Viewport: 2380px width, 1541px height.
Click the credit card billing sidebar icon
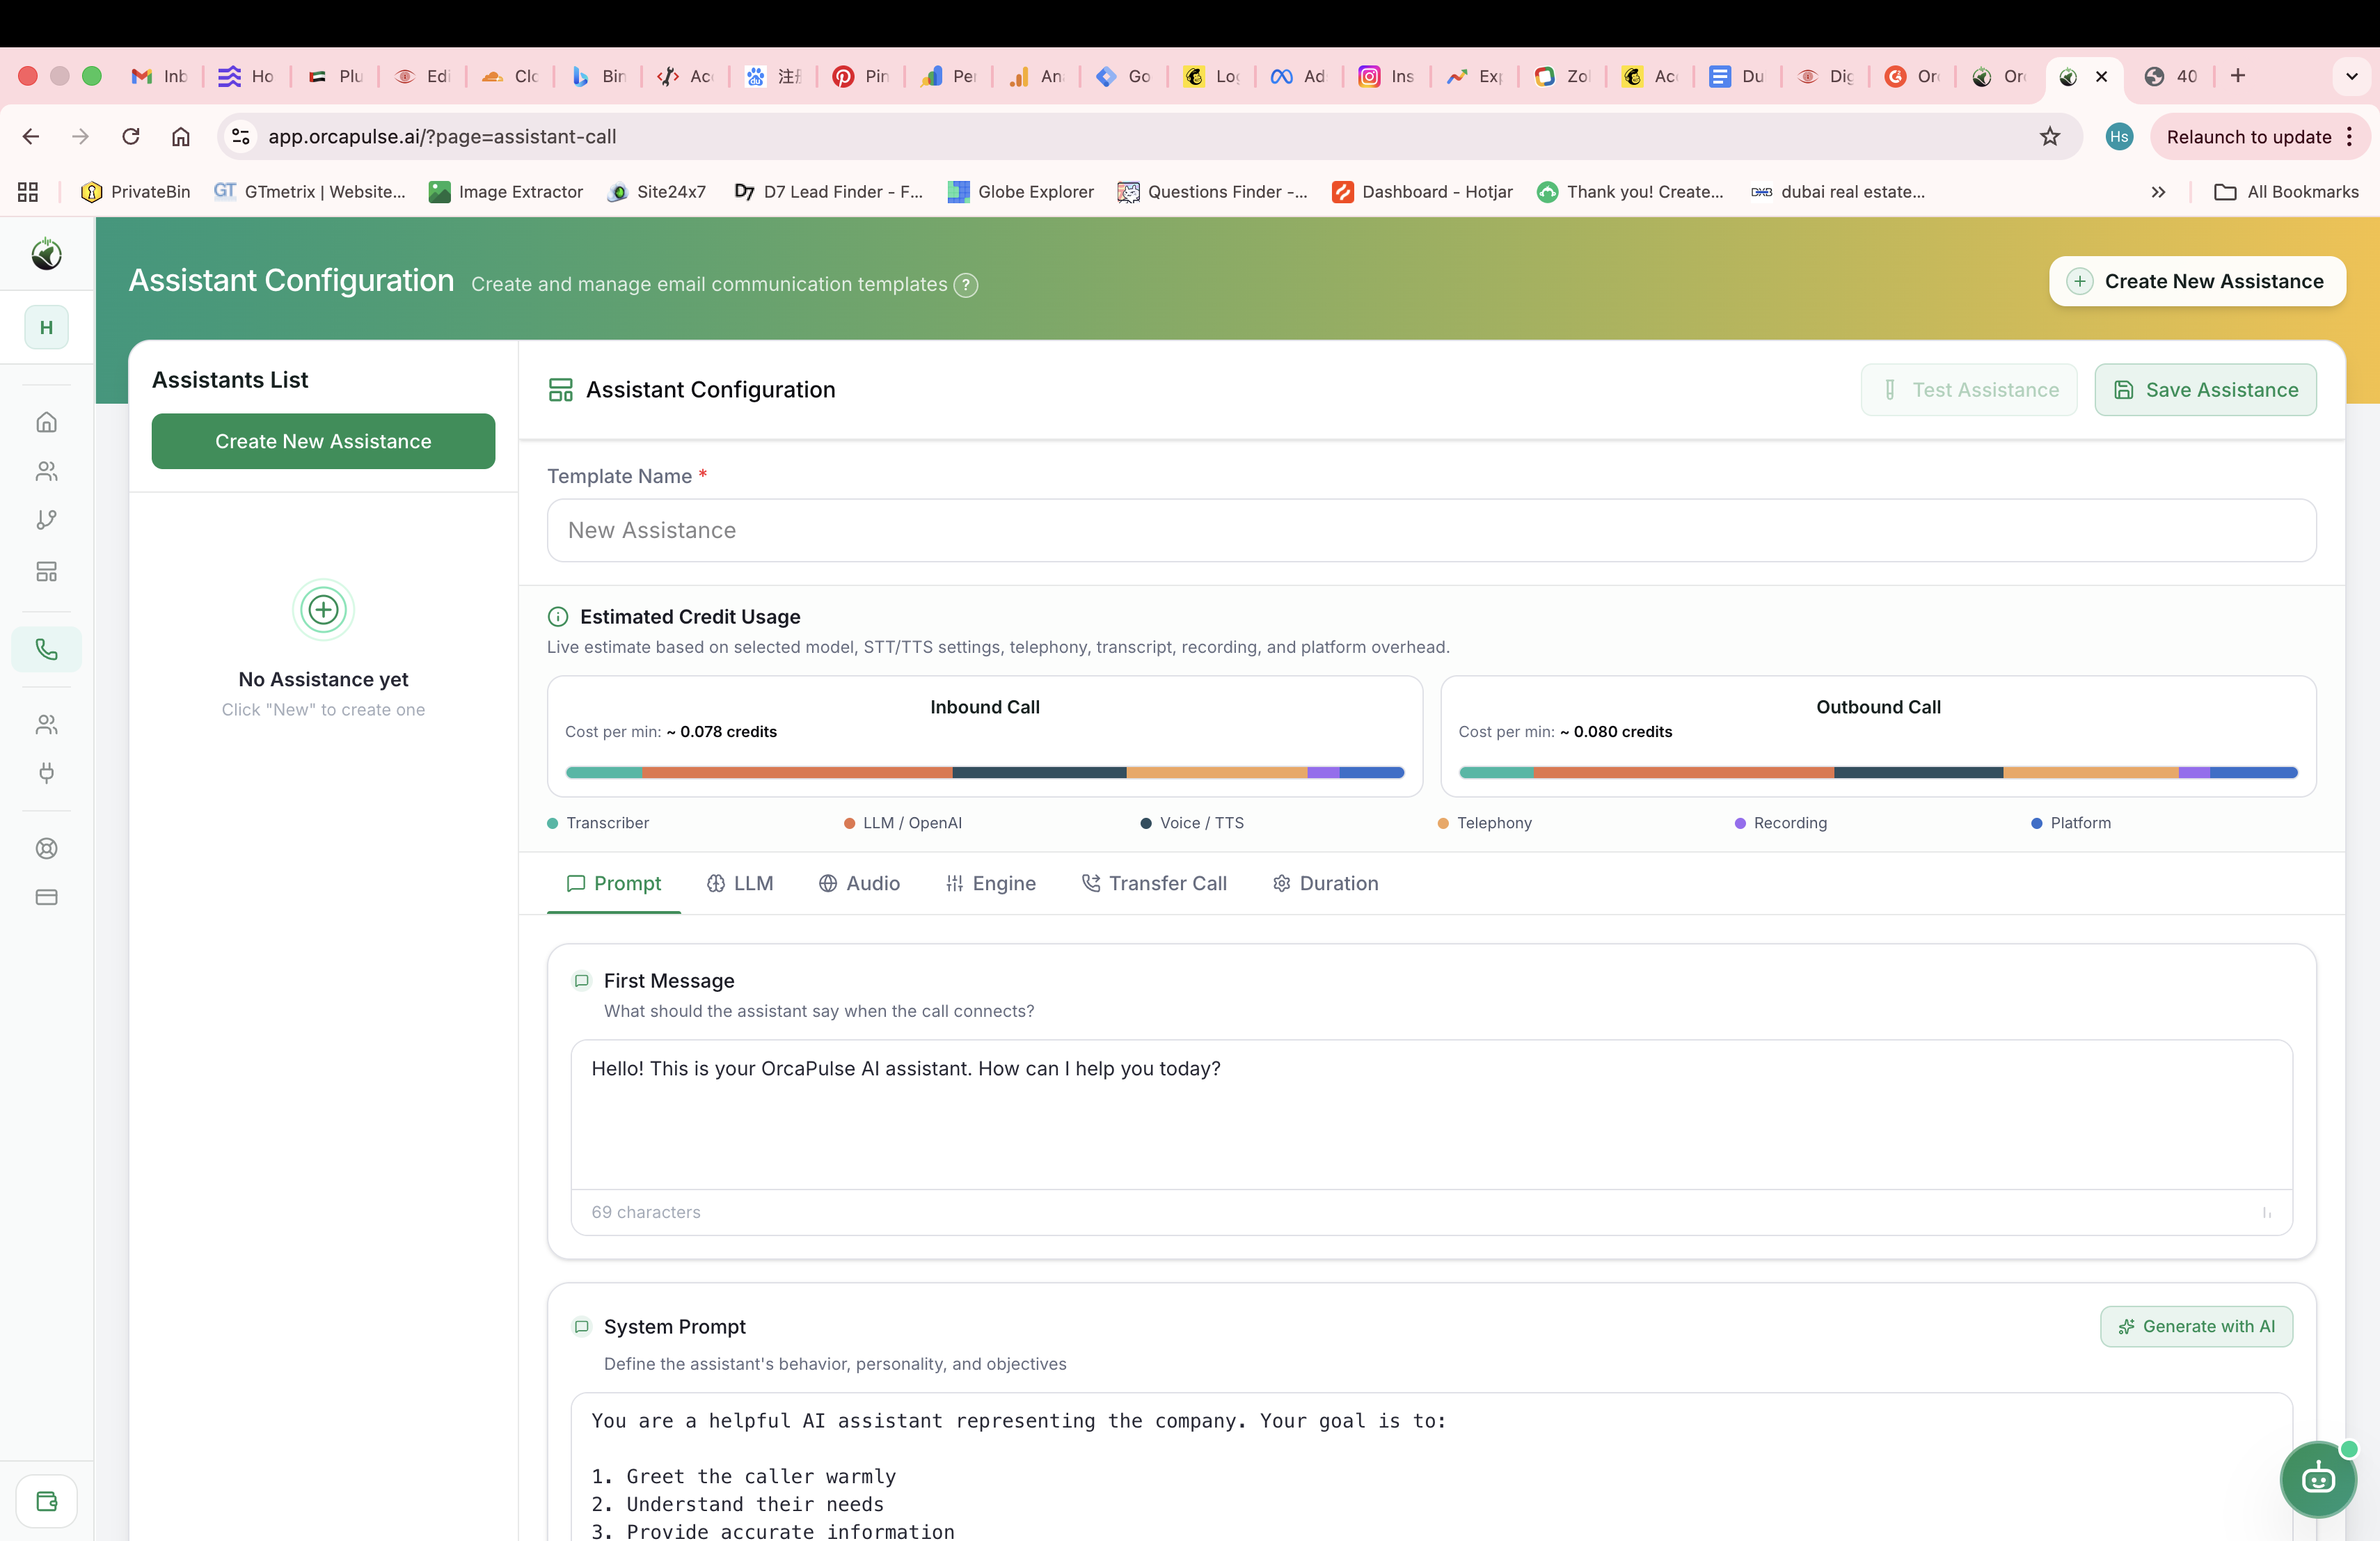click(46, 897)
